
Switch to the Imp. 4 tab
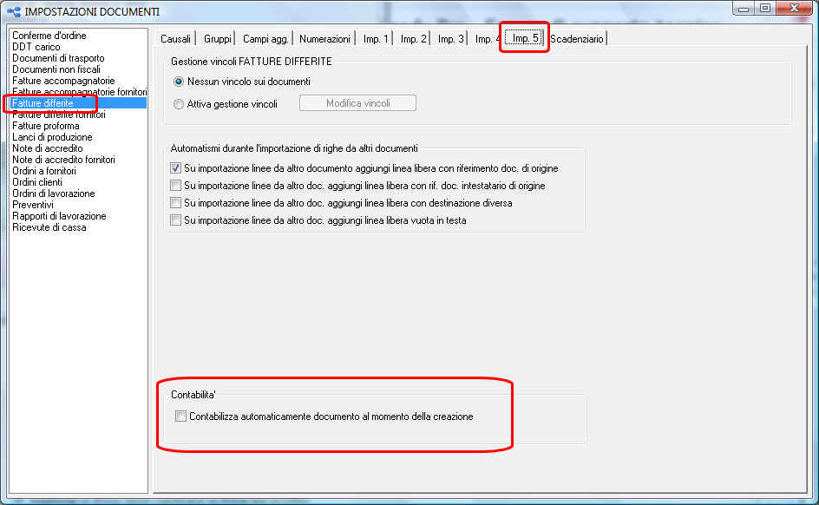486,39
